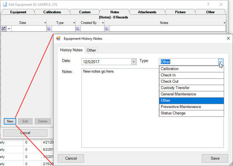
Task: Cancel the Edit Equipment window
Action: click(x=25, y=133)
